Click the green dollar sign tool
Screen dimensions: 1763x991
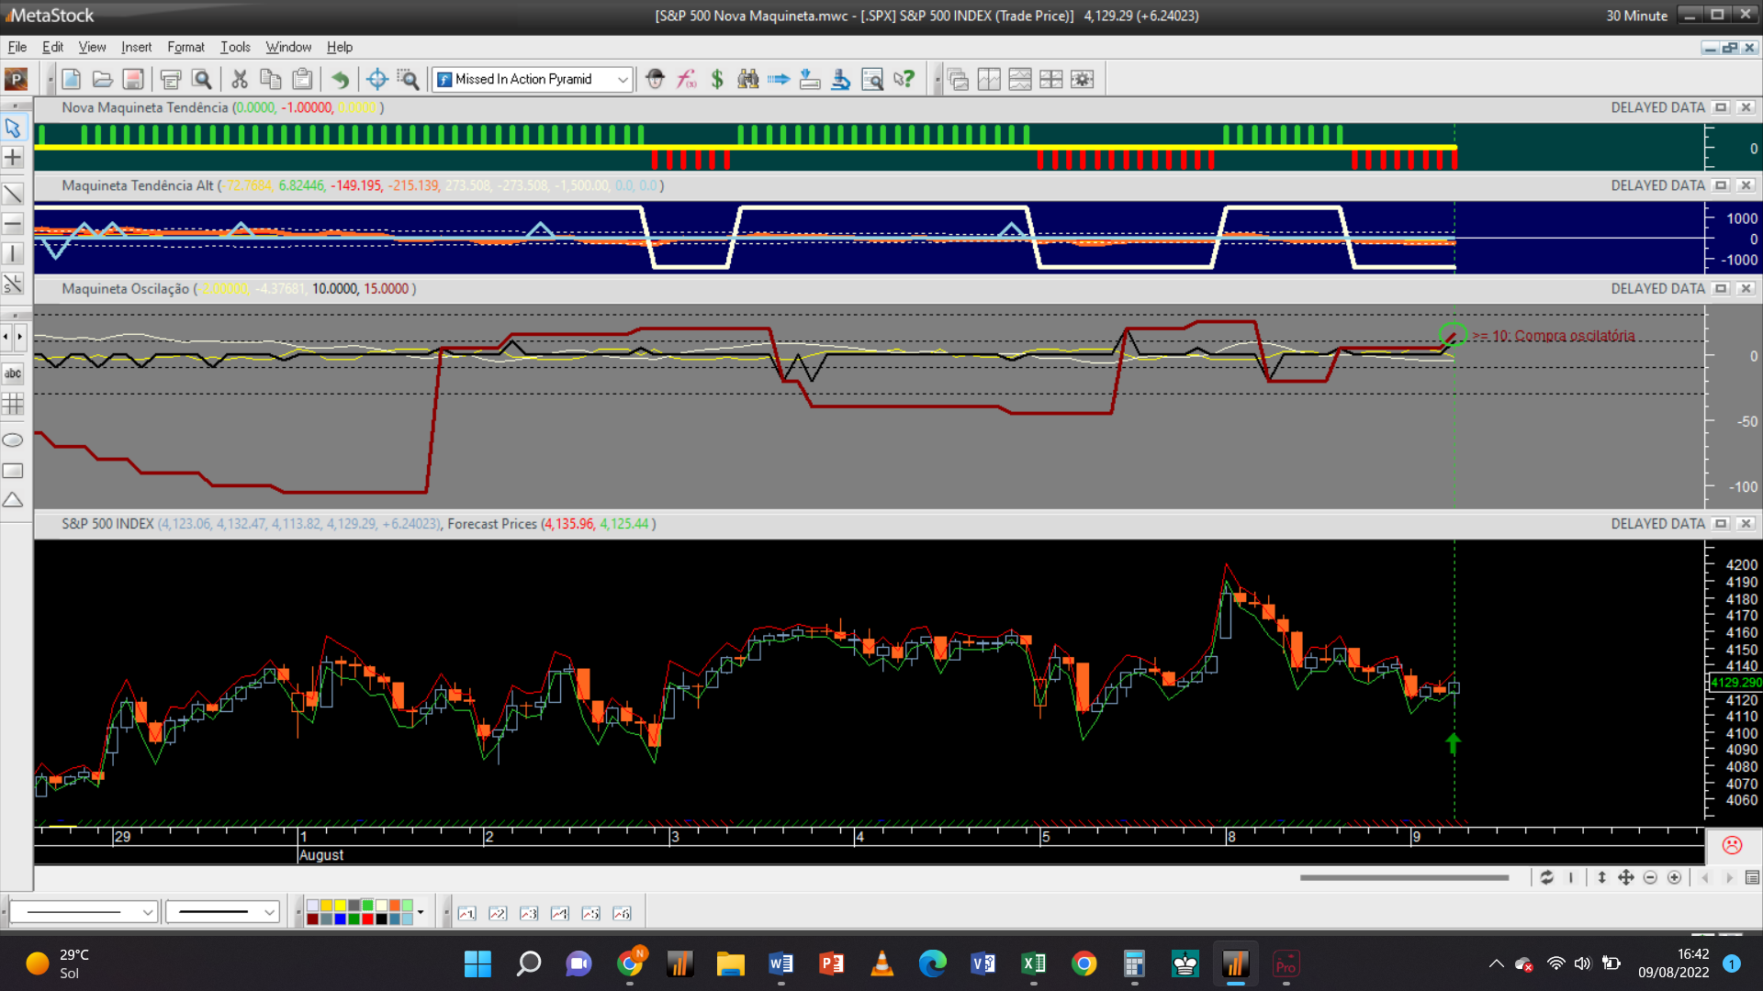coord(717,80)
